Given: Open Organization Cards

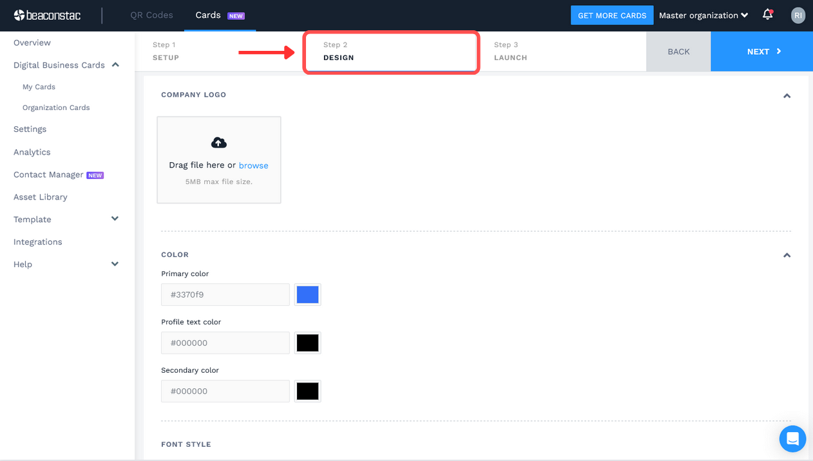Looking at the screenshot, I should [56, 108].
